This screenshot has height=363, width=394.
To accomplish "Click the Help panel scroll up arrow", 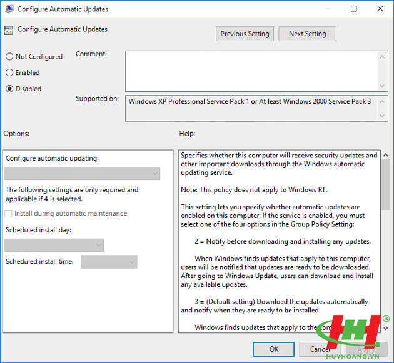I will (x=385, y=155).
